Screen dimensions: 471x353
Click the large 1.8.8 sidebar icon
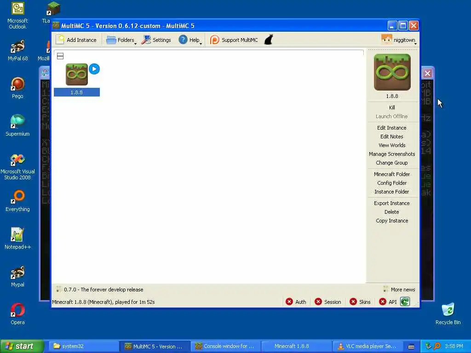tap(392, 72)
